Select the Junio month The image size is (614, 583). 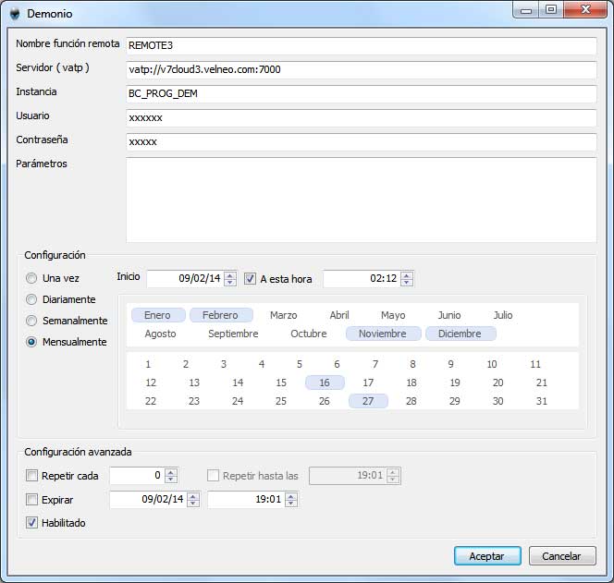pyautogui.click(x=449, y=315)
